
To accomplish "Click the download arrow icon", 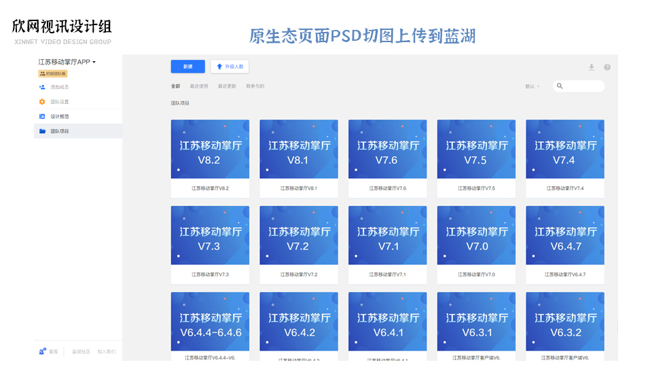I will coord(592,67).
